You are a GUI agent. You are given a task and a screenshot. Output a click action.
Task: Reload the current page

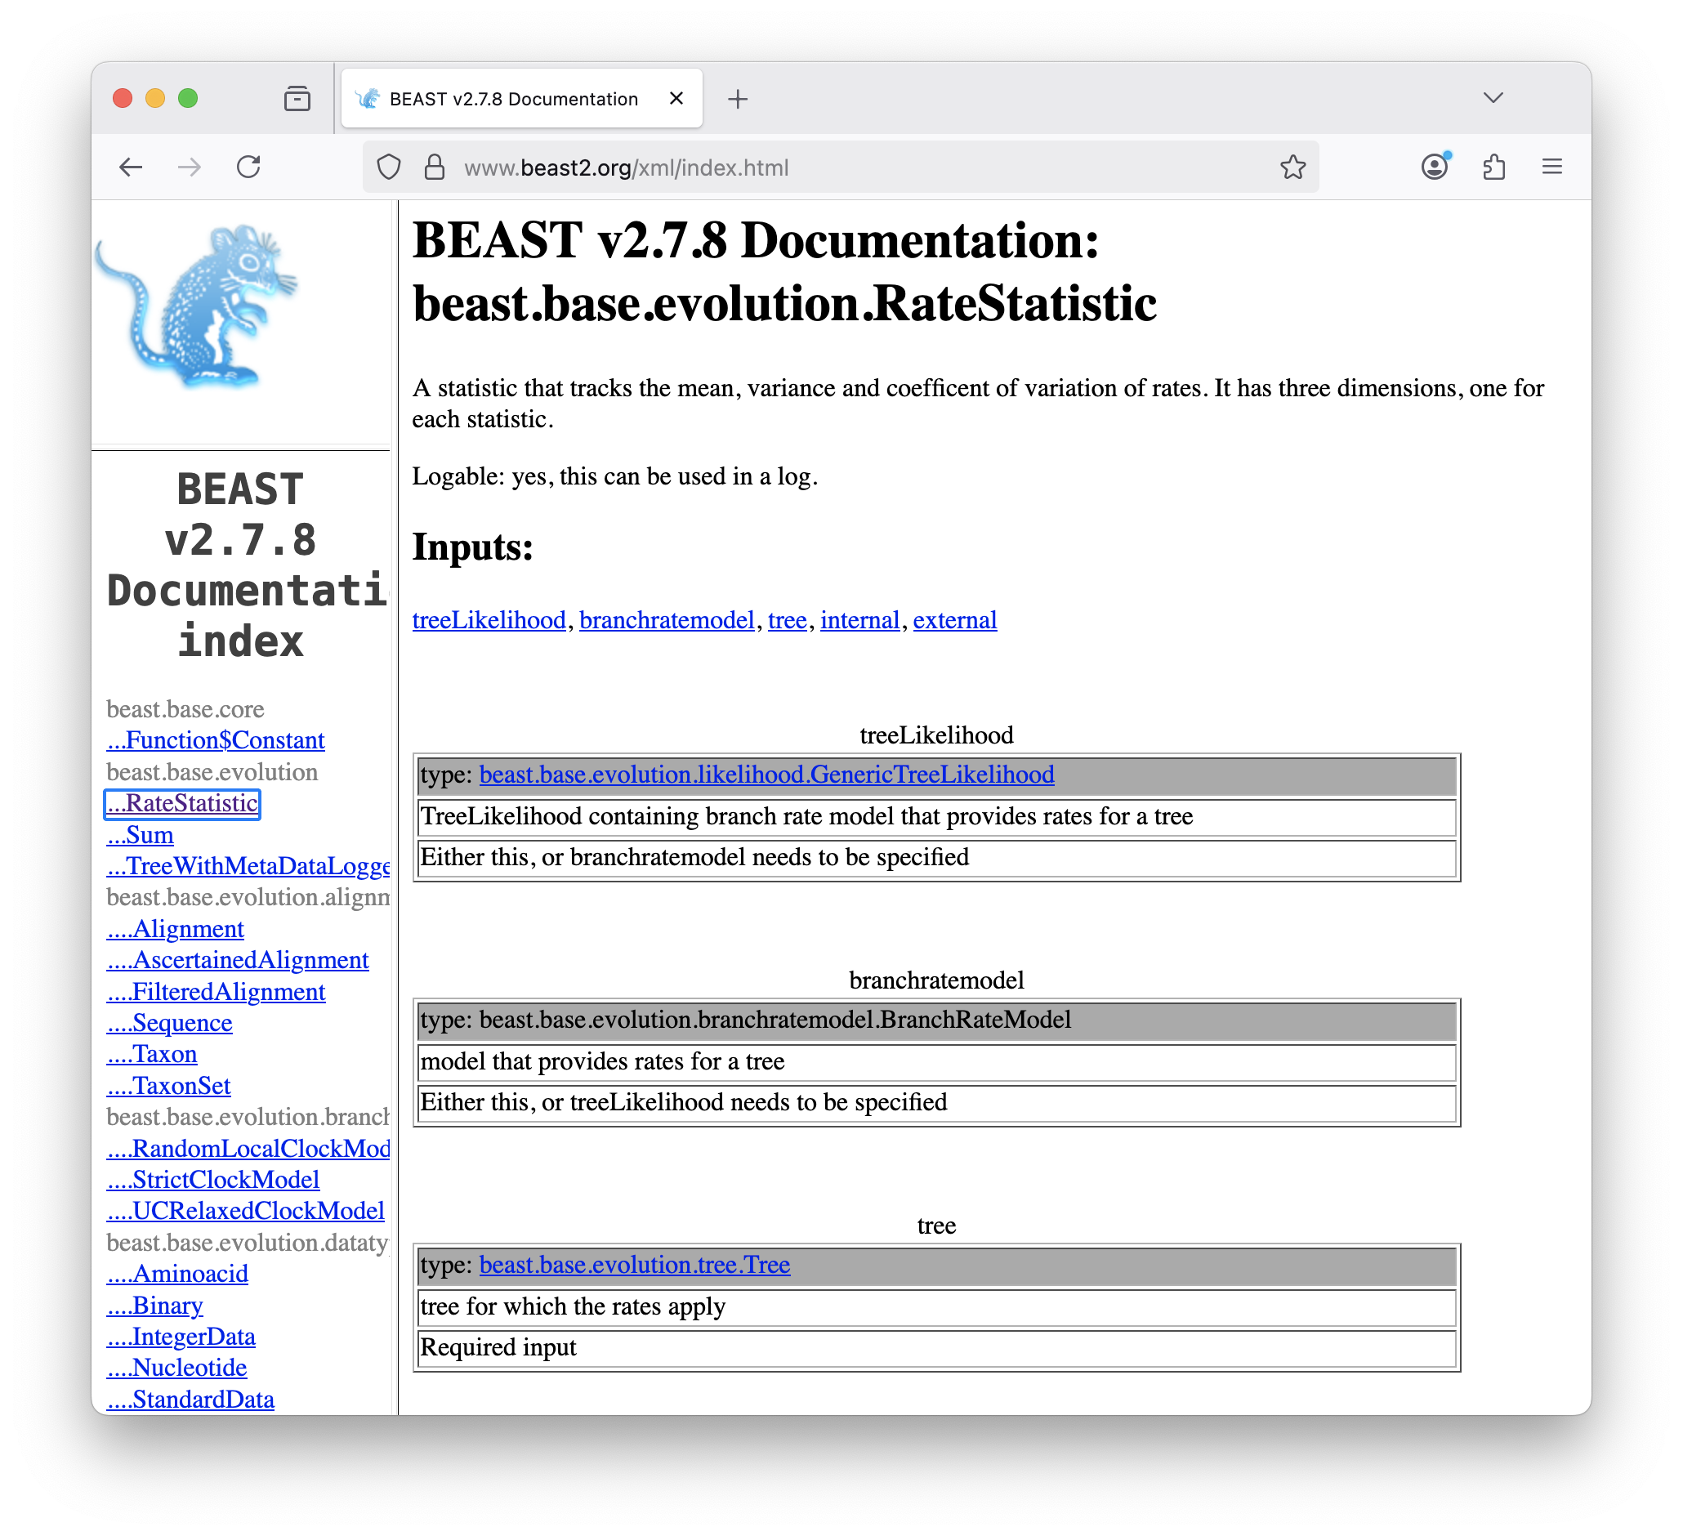(249, 167)
